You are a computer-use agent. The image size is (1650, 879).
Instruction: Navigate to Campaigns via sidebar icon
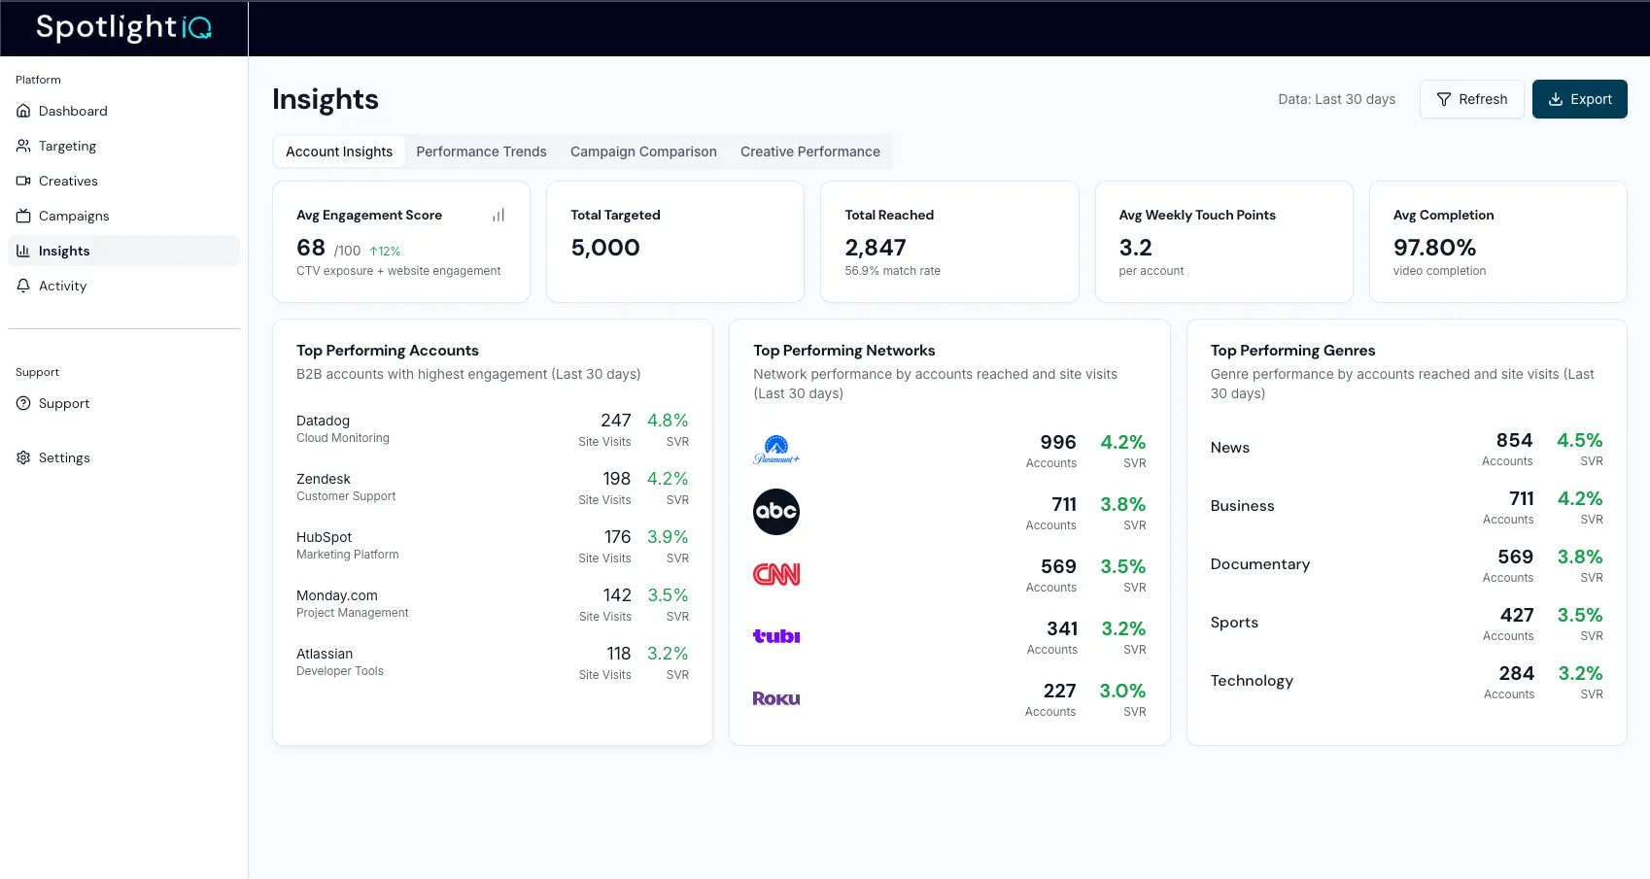pyautogui.click(x=23, y=216)
